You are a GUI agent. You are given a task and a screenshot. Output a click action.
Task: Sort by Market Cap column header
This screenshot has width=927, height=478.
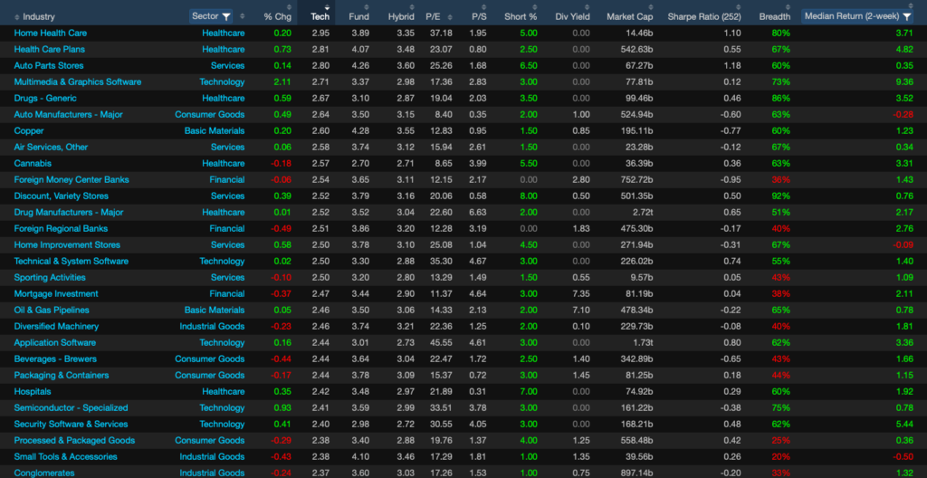pyautogui.click(x=630, y=16)
